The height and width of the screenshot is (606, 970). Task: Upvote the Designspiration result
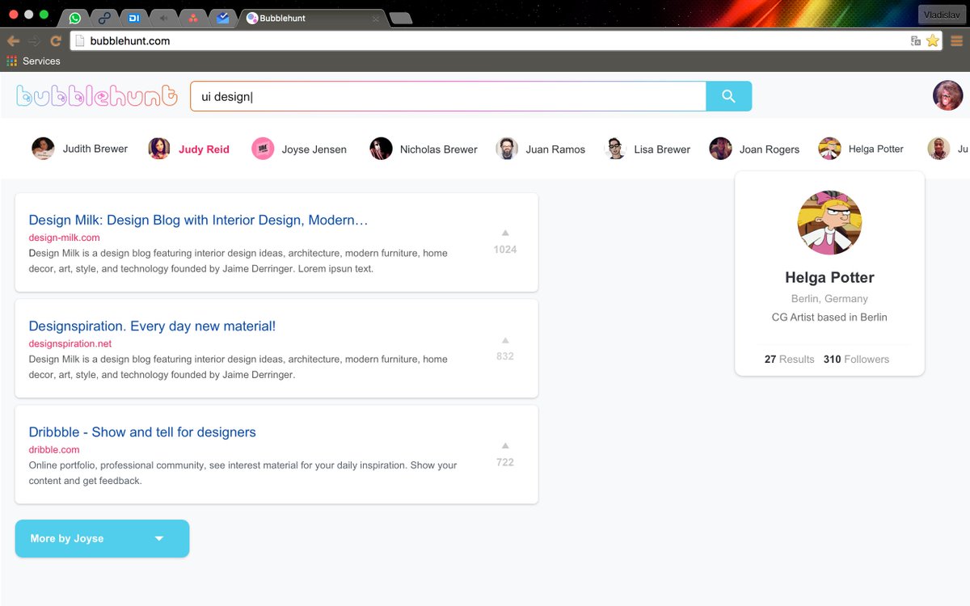[x=505, y=340]
